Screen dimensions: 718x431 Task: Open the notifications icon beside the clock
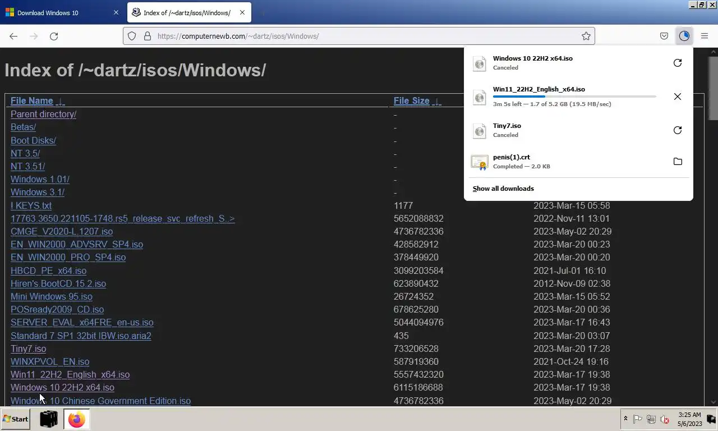point(711,419)
